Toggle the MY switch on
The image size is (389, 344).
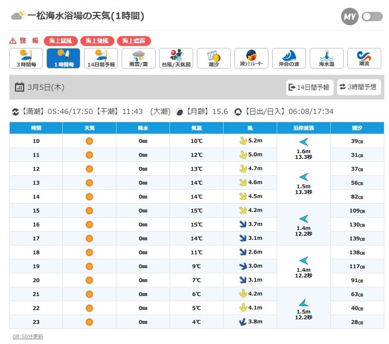(372, 17)
